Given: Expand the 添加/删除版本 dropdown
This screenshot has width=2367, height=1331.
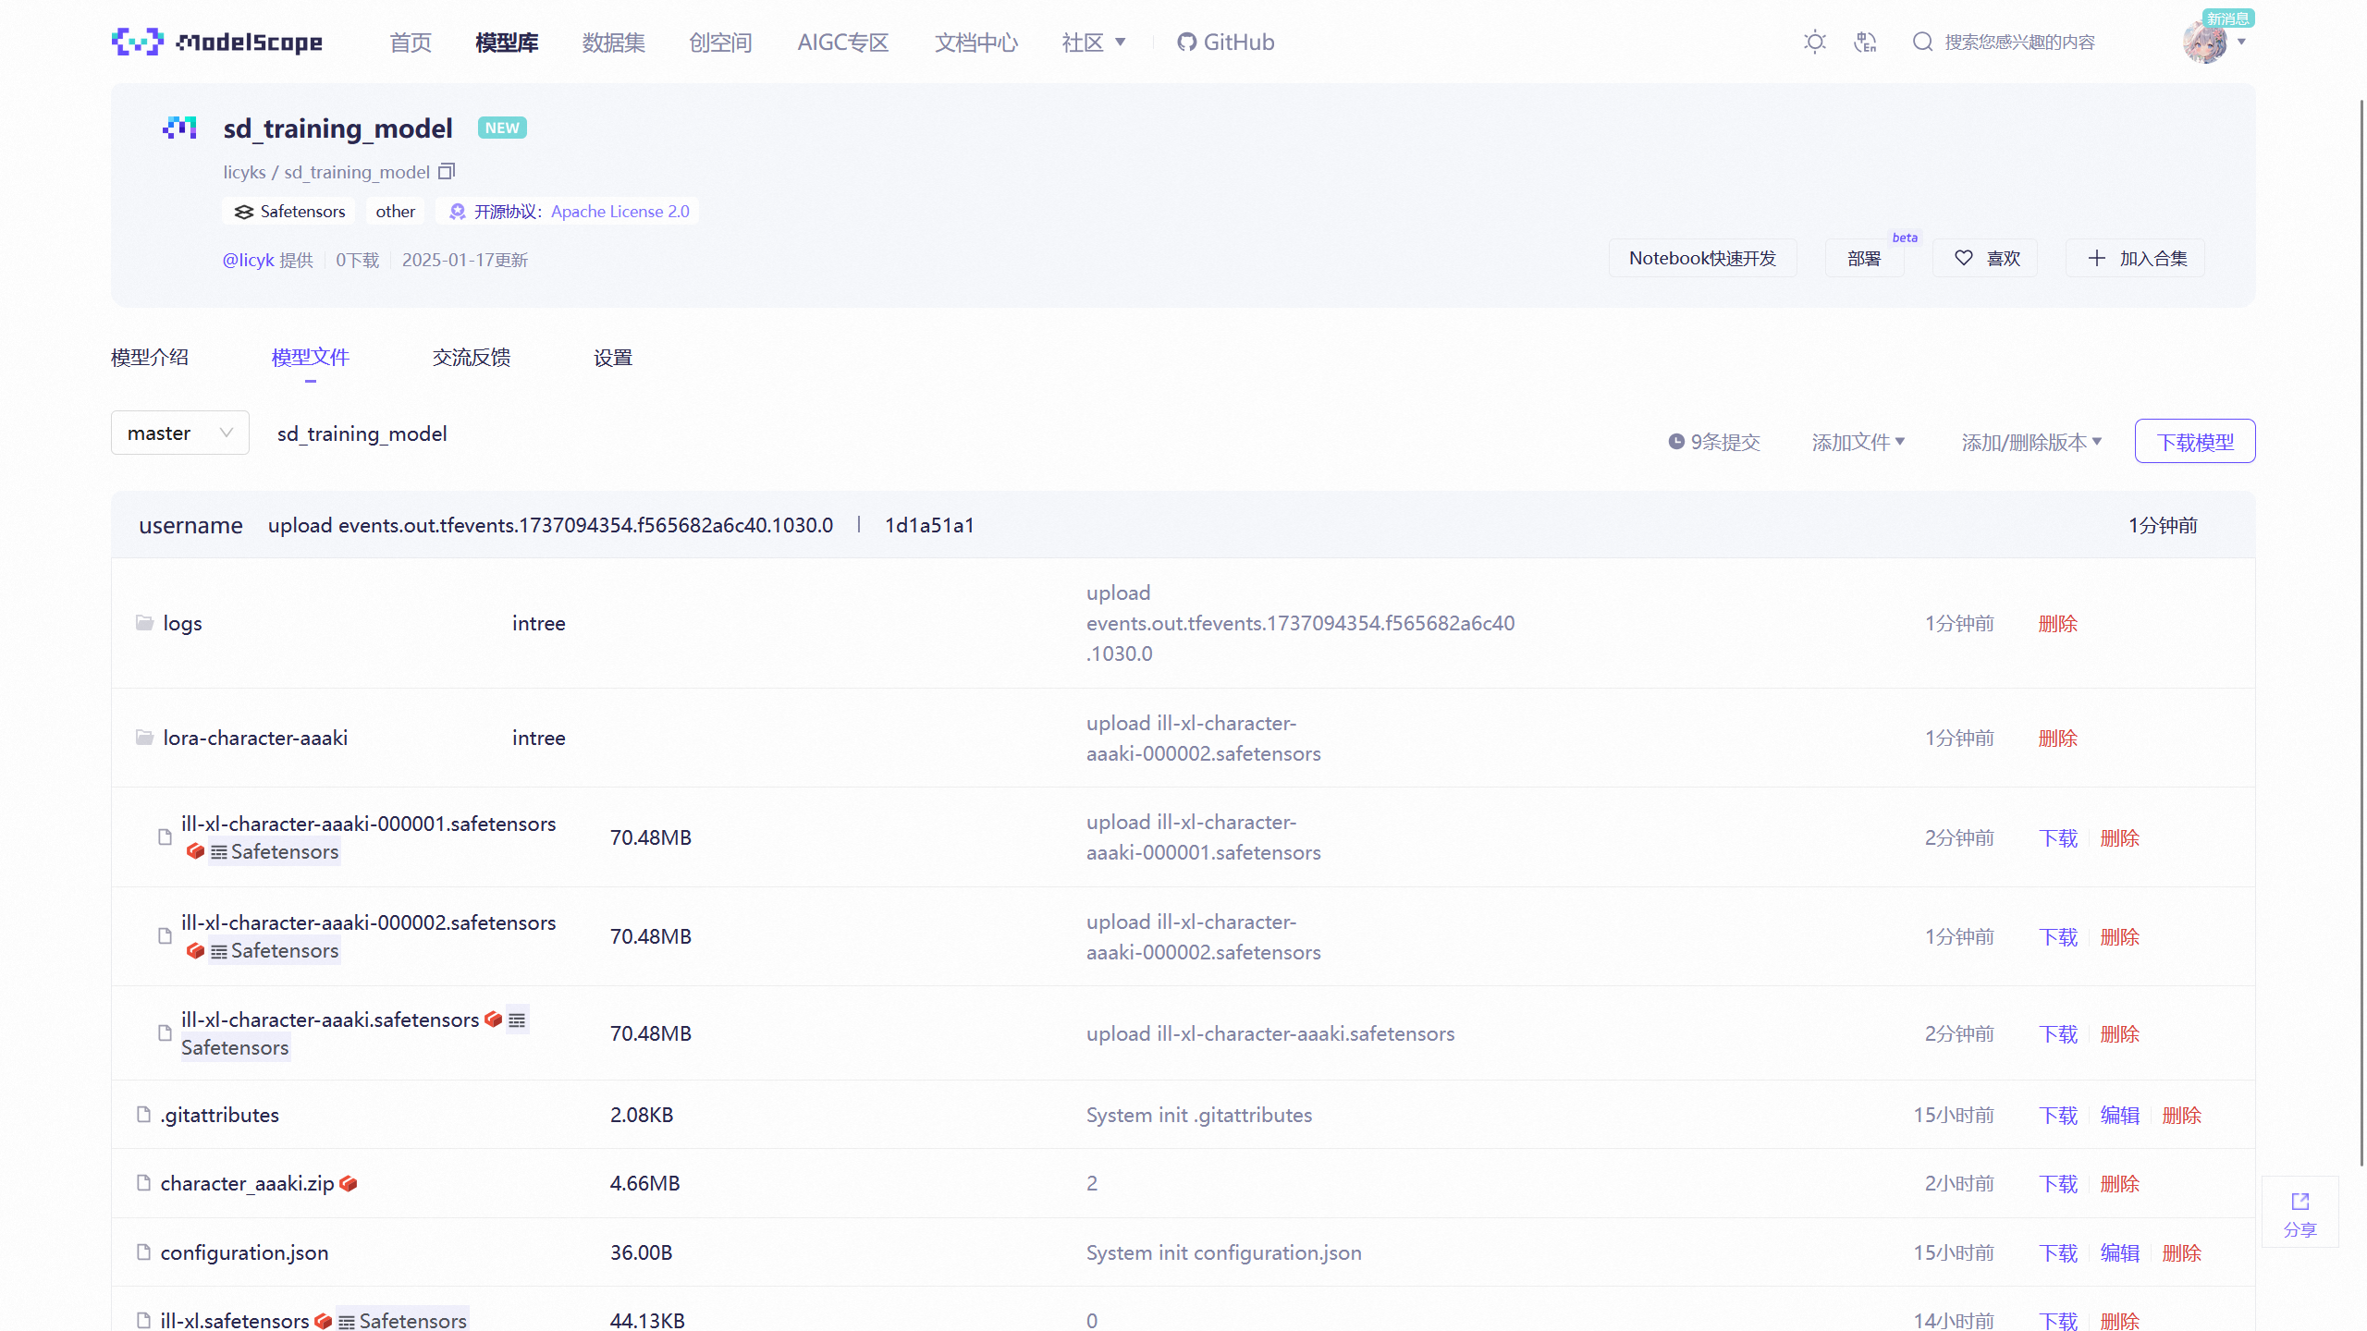Looking at the screenshot, I should tap(2031, 442).
